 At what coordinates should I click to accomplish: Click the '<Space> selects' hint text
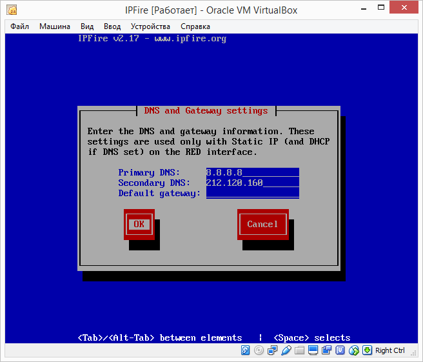pos(312,338)
